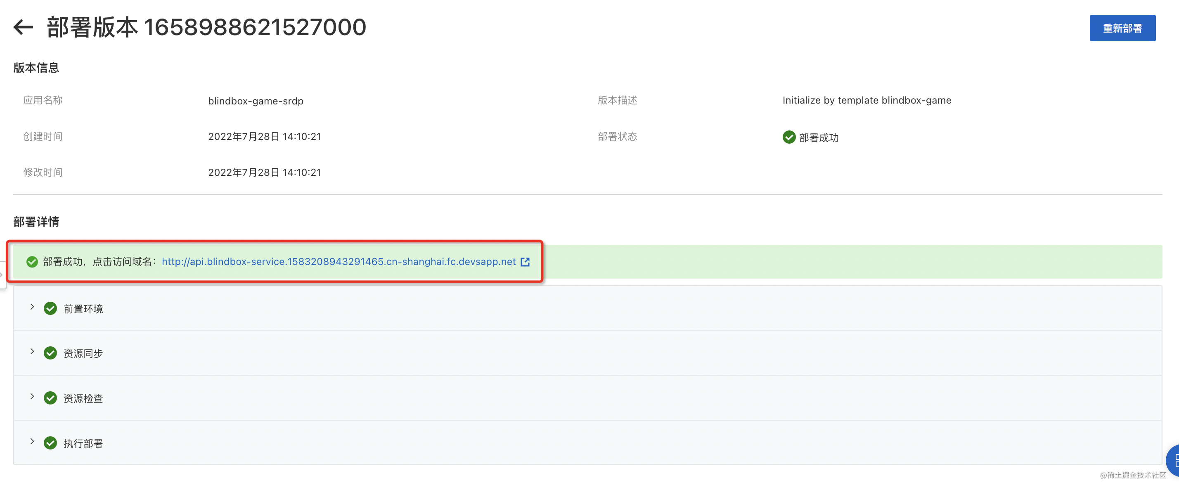
Task: Click the green check icon beside 前置环境
Action: (50, 308)
